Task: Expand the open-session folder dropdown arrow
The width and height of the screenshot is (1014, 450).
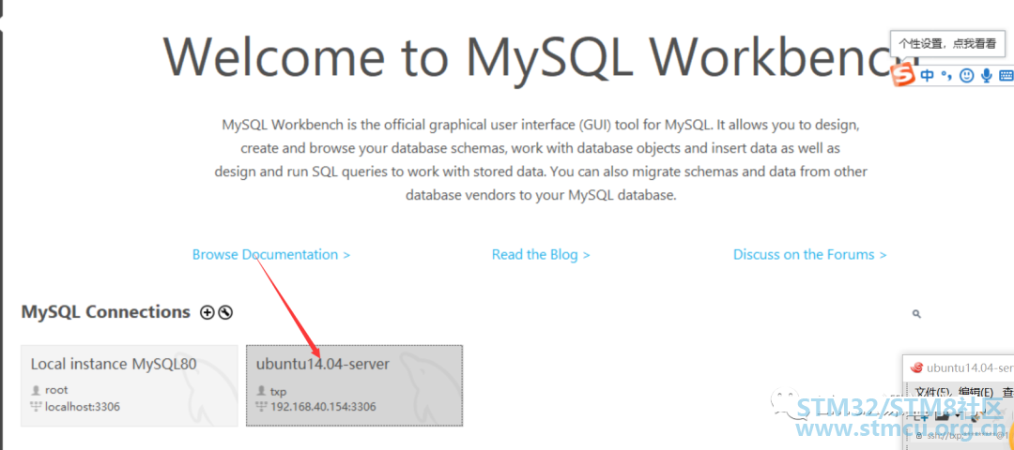Action: coord(956,414)
